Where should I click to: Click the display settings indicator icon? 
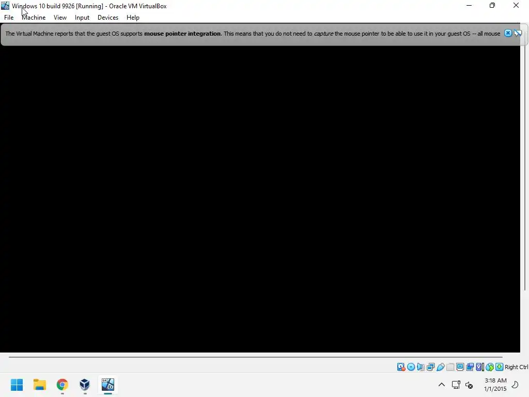(x=460, y=367)
